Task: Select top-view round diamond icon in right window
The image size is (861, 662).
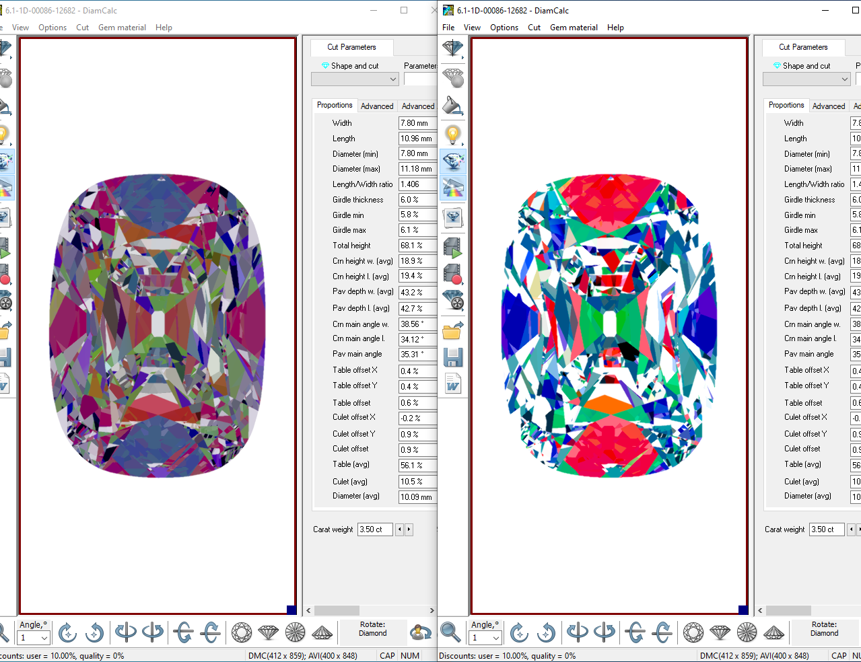Action: pyautogui.click(x=693, y=632)
